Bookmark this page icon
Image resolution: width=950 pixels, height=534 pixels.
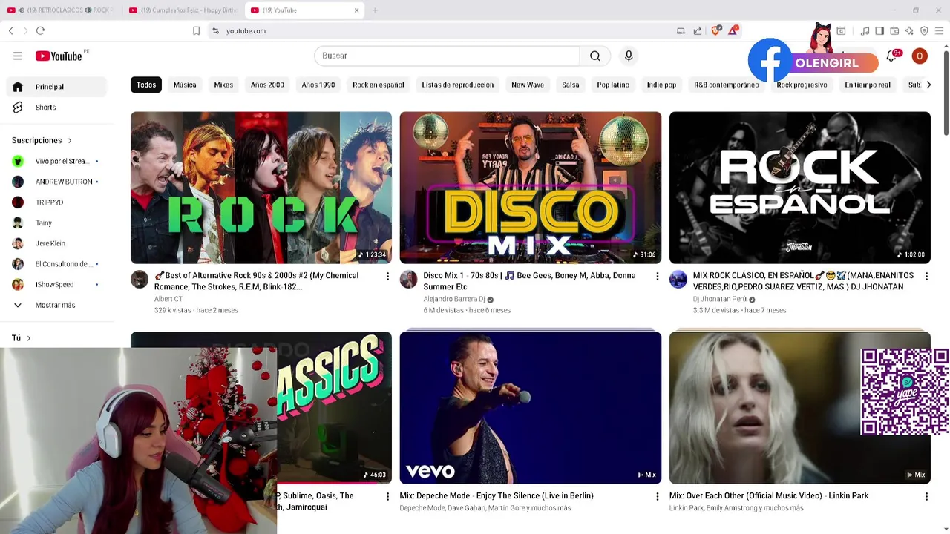[x=196, y=30]
